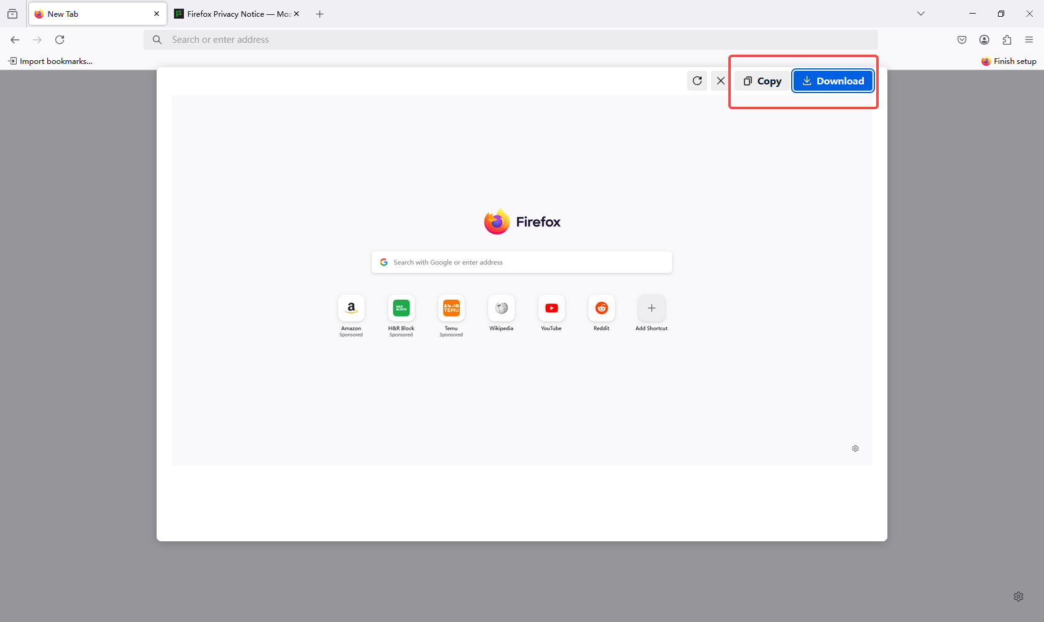Download the captured screenshot
1044x622 pixels.
pyautogui.click(x=833, y=81)
